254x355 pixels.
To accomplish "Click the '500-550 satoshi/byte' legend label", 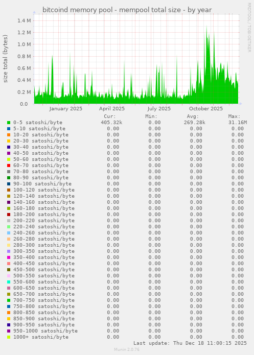I will point(44,275).
